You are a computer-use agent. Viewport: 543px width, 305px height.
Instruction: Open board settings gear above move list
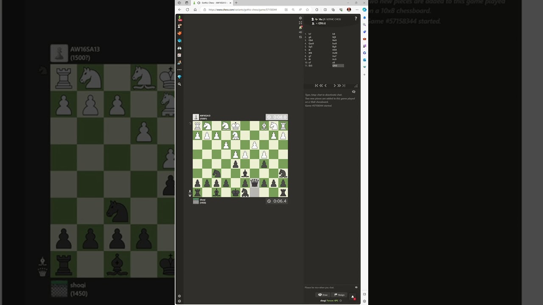click(x=300, y=18)
